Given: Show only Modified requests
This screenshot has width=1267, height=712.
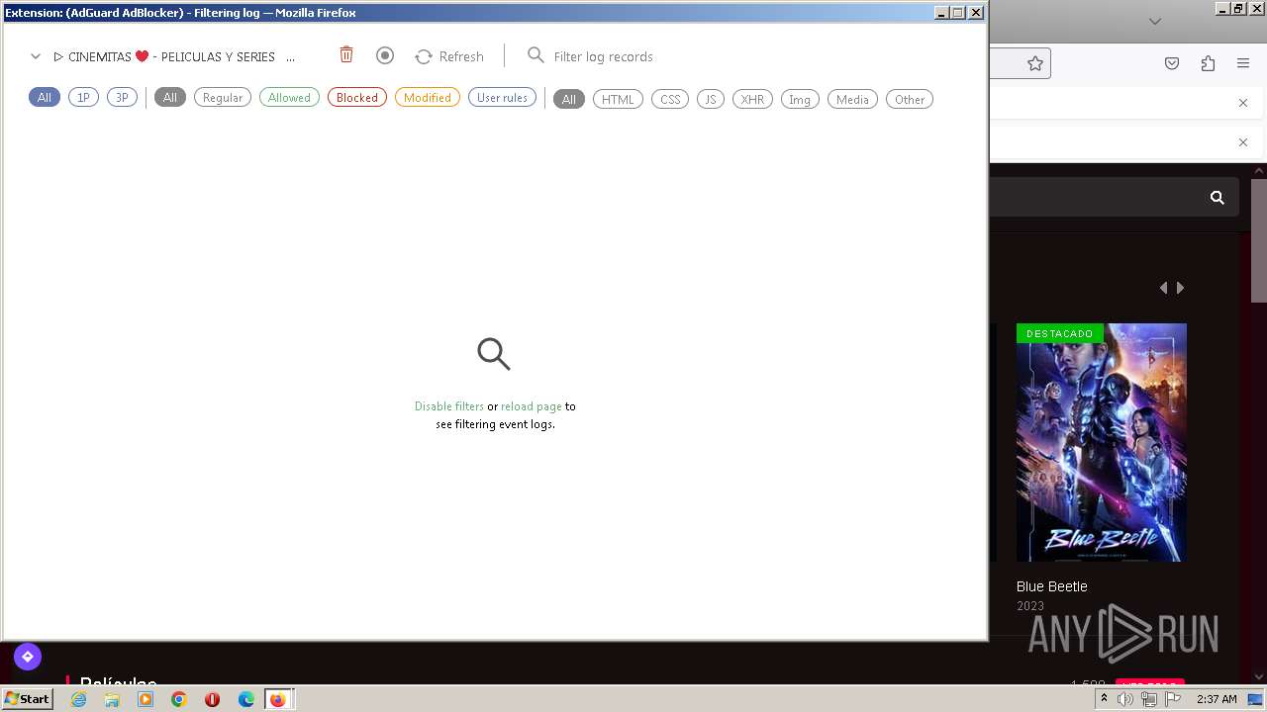Looking at the screenshot, I should [428, 97].
